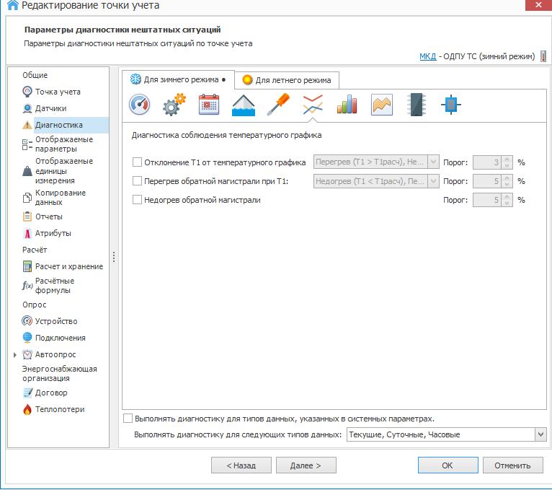Open the calendar icon tab
Screen dimensions: 552x490
coord(208,105)
